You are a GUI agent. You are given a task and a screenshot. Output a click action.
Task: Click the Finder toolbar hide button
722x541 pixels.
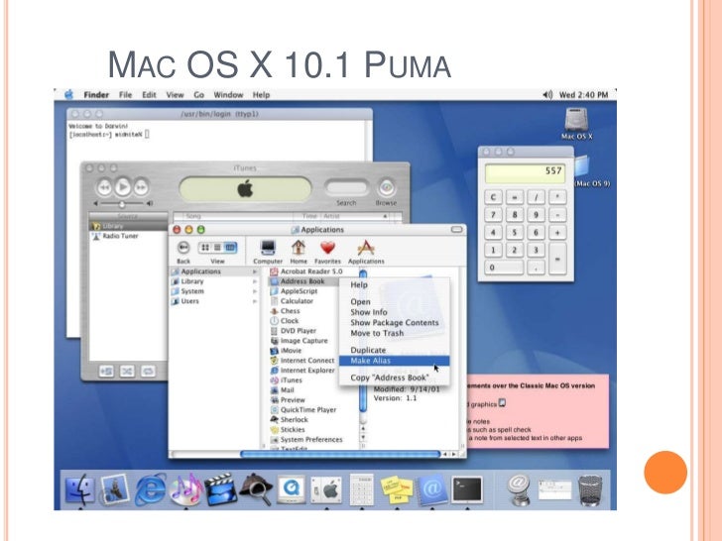456,229
